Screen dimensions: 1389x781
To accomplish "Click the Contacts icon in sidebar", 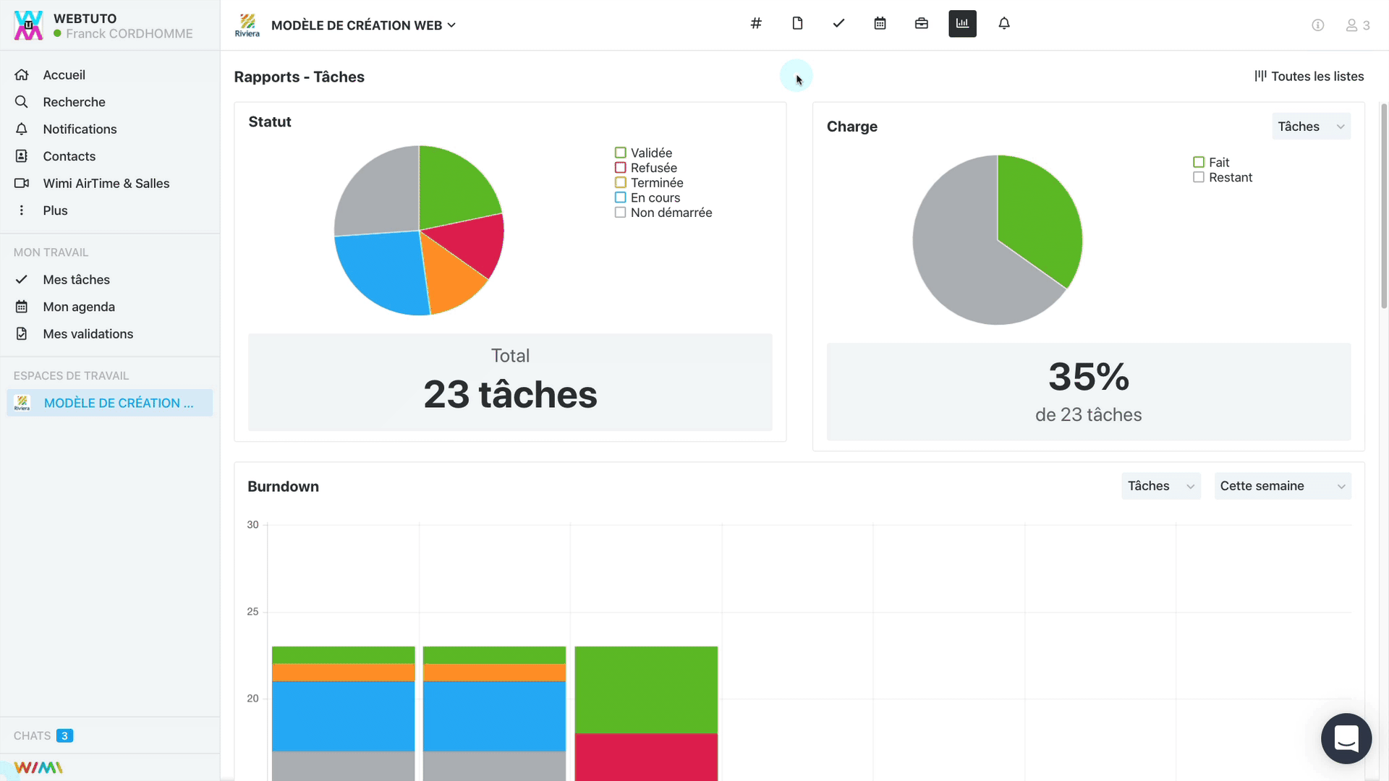I will pyautogui.click(x=22, y=156).
